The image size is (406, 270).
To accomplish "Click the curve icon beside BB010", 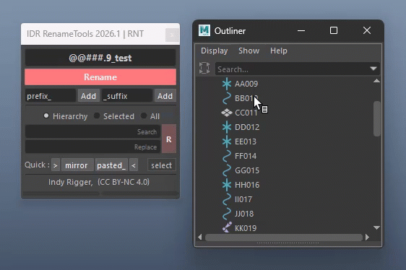I will click(x=227, y=98).
